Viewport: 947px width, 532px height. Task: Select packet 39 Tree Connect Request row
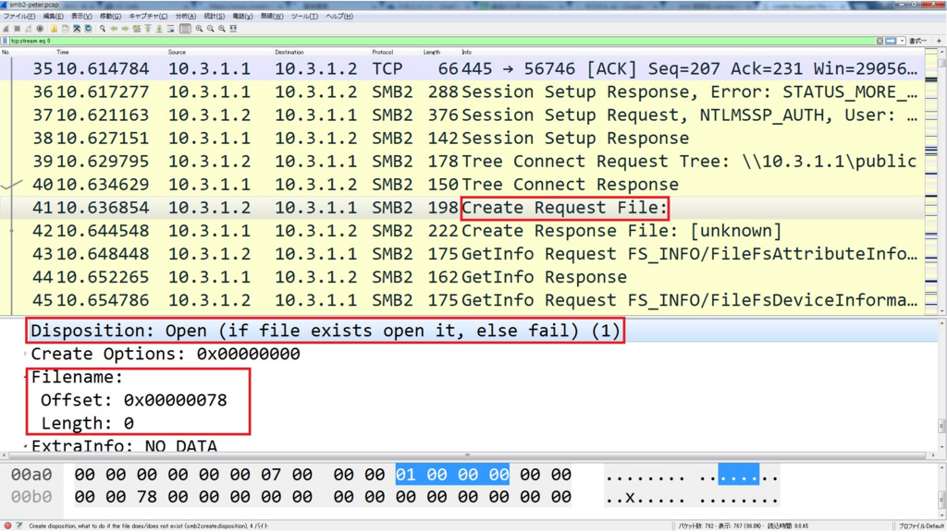tap(462, 162)
